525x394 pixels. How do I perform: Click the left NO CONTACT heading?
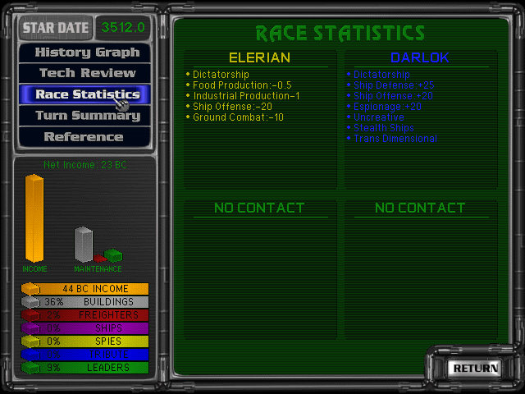pos(259,208)
